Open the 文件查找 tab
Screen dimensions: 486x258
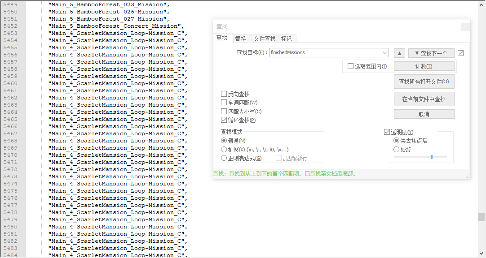(265, 39)
